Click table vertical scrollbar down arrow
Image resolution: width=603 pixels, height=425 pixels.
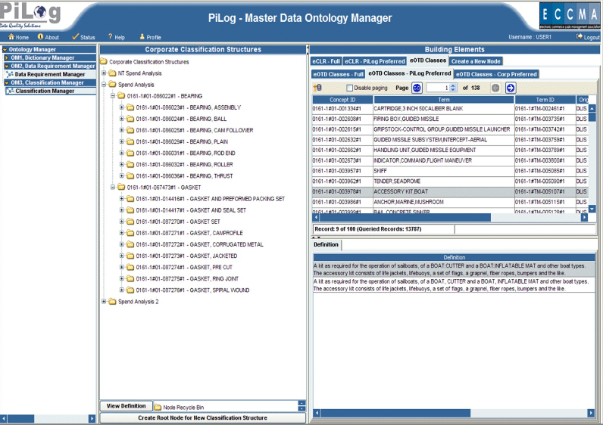click(592, 209)
